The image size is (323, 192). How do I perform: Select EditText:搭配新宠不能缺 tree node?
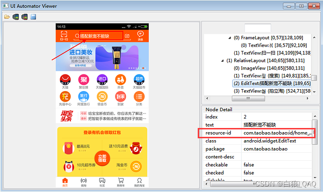pos(272,83)
